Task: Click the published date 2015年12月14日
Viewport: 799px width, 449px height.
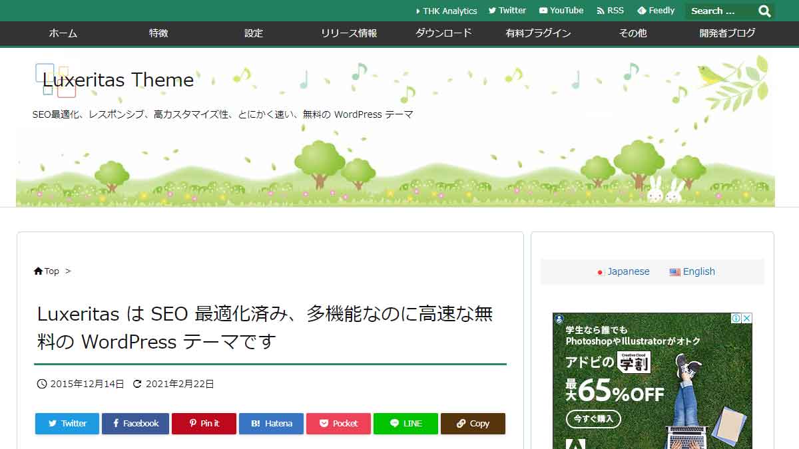Action: point(87,384)
